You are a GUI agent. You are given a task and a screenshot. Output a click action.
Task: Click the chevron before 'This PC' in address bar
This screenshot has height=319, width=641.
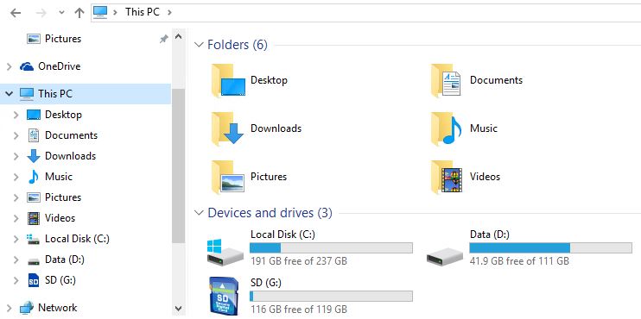(116, 12)
